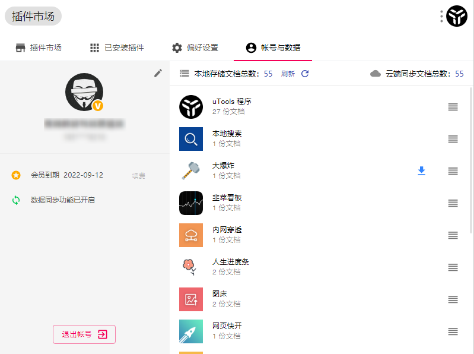
Task: Open the list menu for 内网穿透
Action: 453,235
